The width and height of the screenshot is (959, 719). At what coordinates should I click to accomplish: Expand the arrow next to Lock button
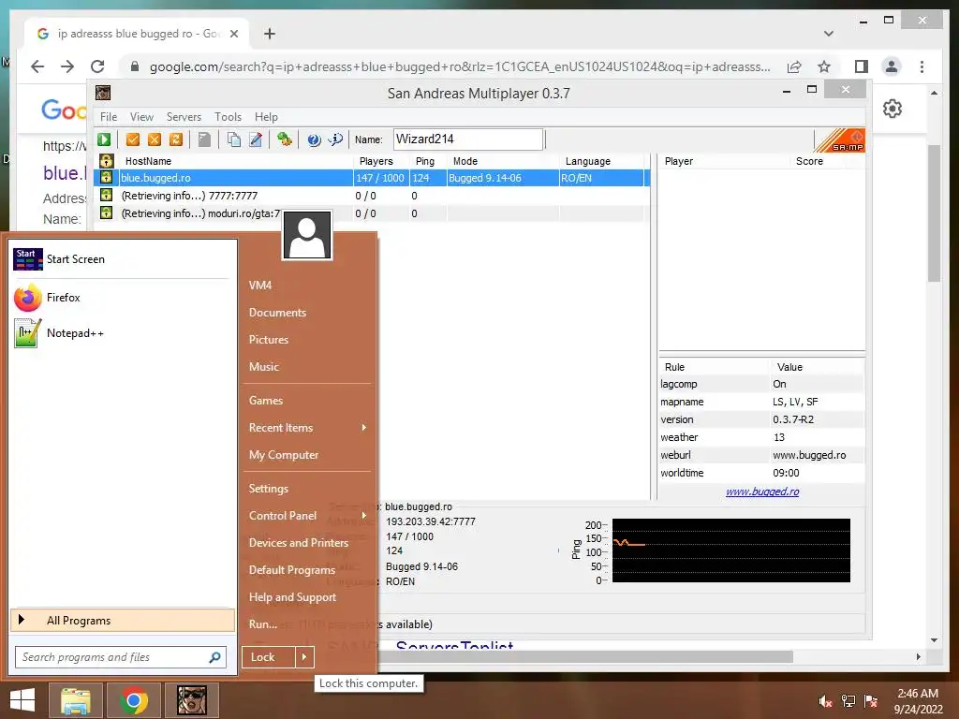(x=304, y=657)
